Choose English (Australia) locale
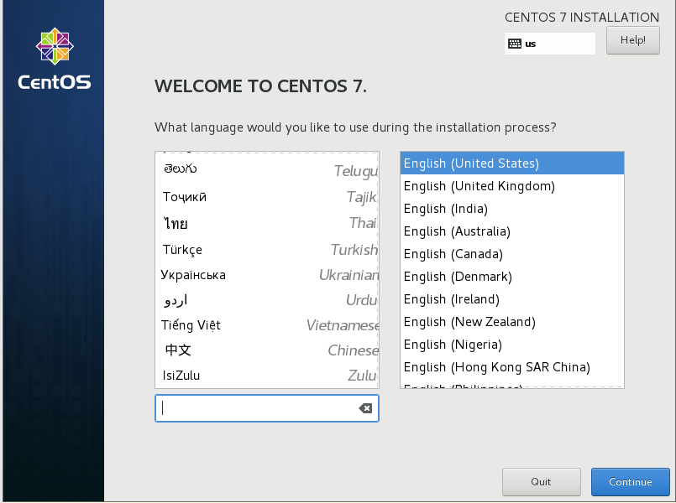This screenshot has height=503, width=676. click(x=511, y=231)
